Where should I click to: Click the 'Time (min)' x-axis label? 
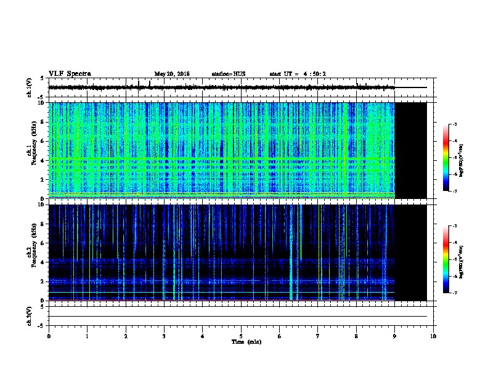(246, 342)
